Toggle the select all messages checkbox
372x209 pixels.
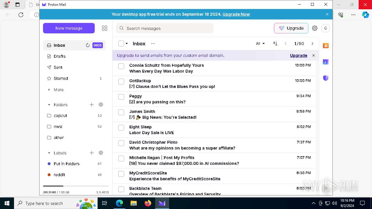(121, 44)
